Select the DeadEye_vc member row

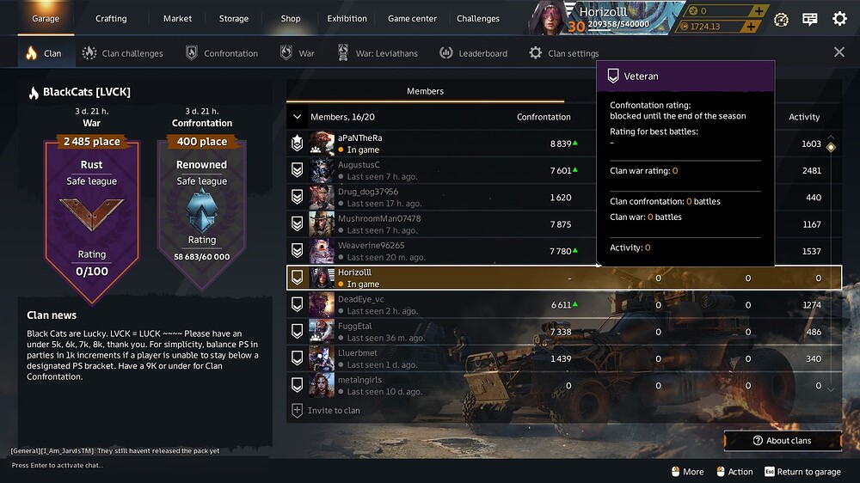(x=564, y=305)
